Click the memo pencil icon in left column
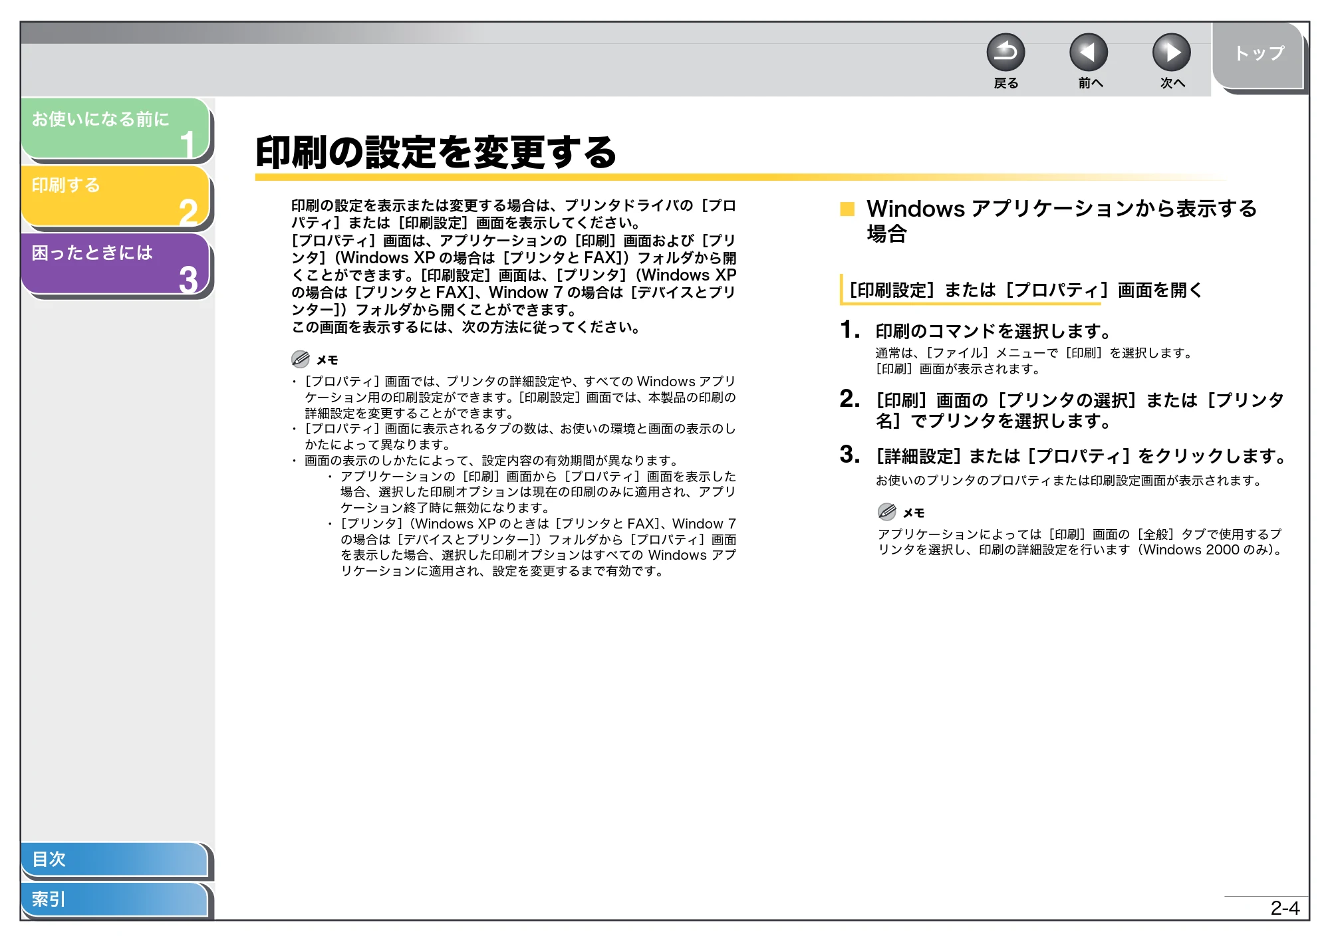 (x=301, y=360)
